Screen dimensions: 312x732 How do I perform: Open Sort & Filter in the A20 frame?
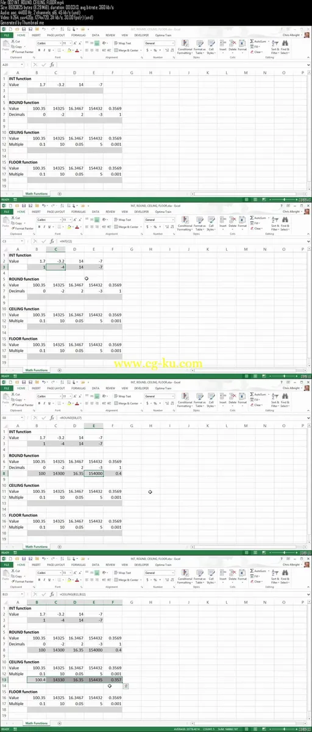pyautogui.click(x=274, y=48)
